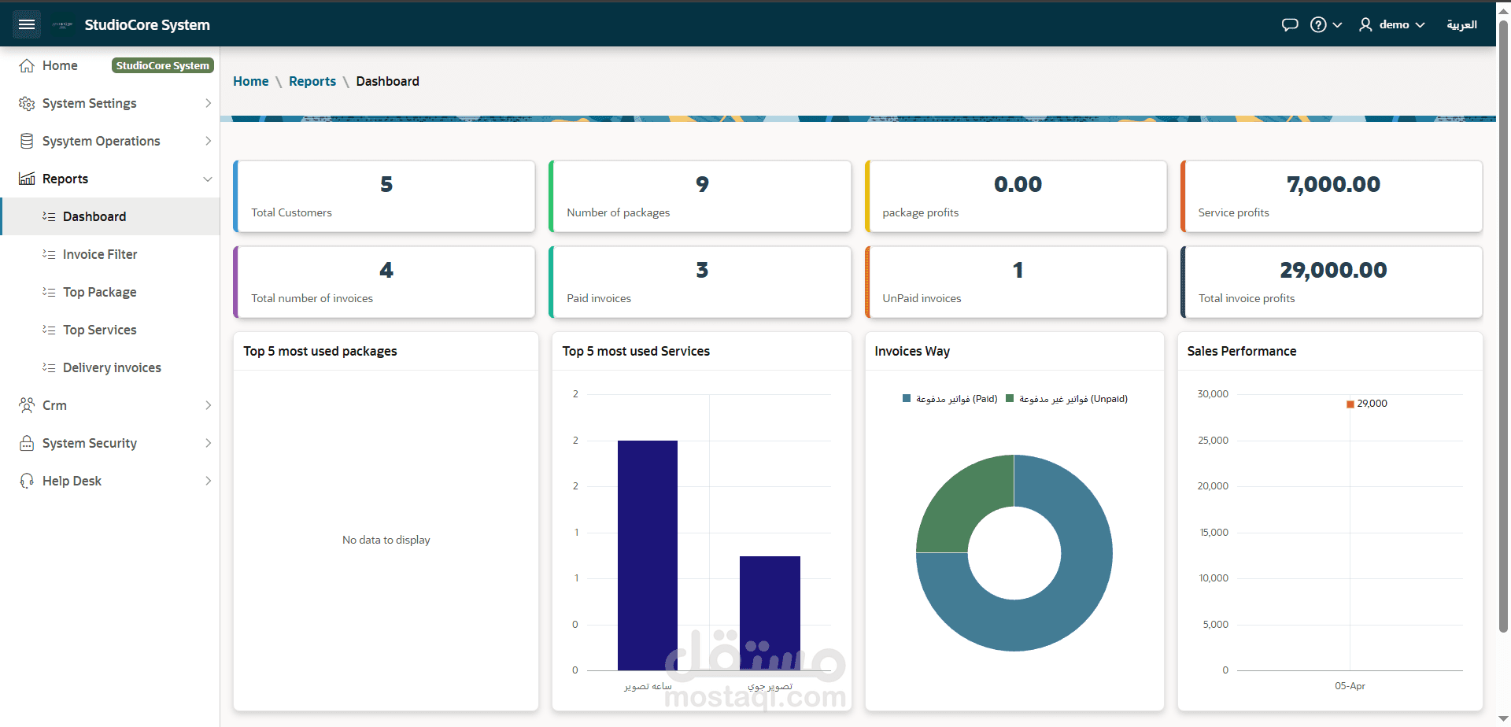This screenshot has height=727, width=1511.
Task: Open the chat feedback bubble icon
Action: point(1290,24)
